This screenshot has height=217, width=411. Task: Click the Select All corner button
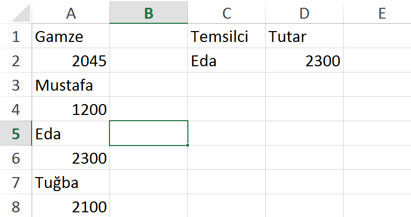coord(16,13)
